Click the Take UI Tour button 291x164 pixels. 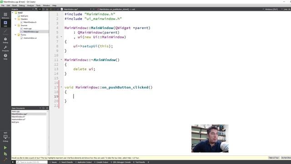click(274, 158)
